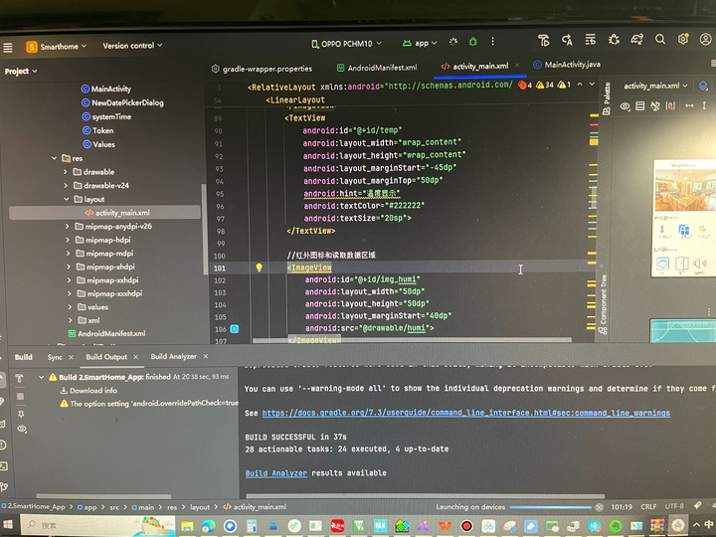The width and height of the screenshot is (716, 537).
Task: Open NewDatePickerDialog class in the tree
Action: pos(123,102)
